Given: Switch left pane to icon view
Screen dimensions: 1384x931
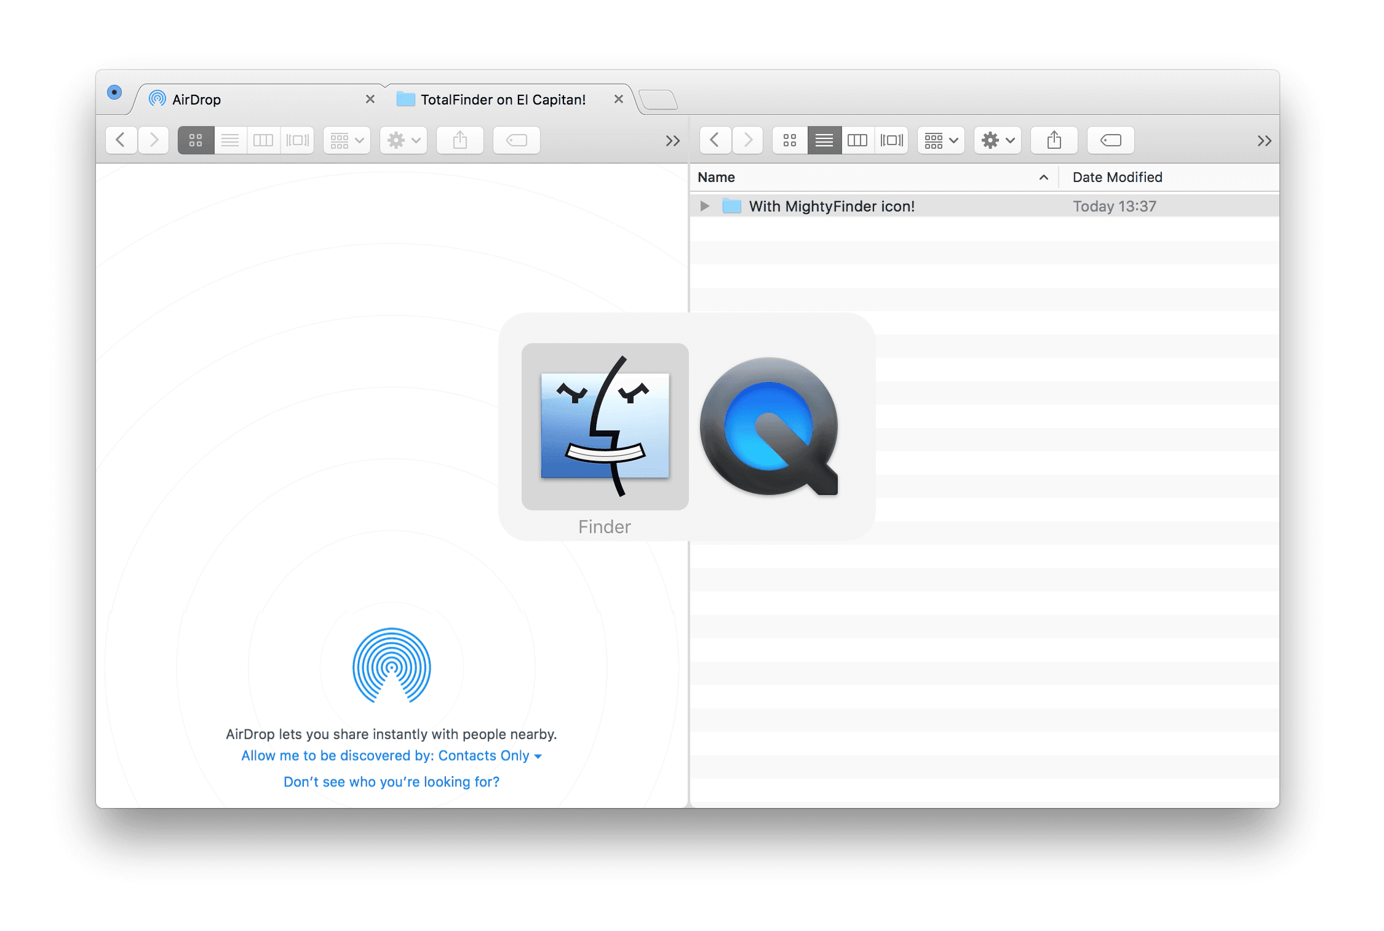Looking at the screenshot, I should (x=196, y=140).
